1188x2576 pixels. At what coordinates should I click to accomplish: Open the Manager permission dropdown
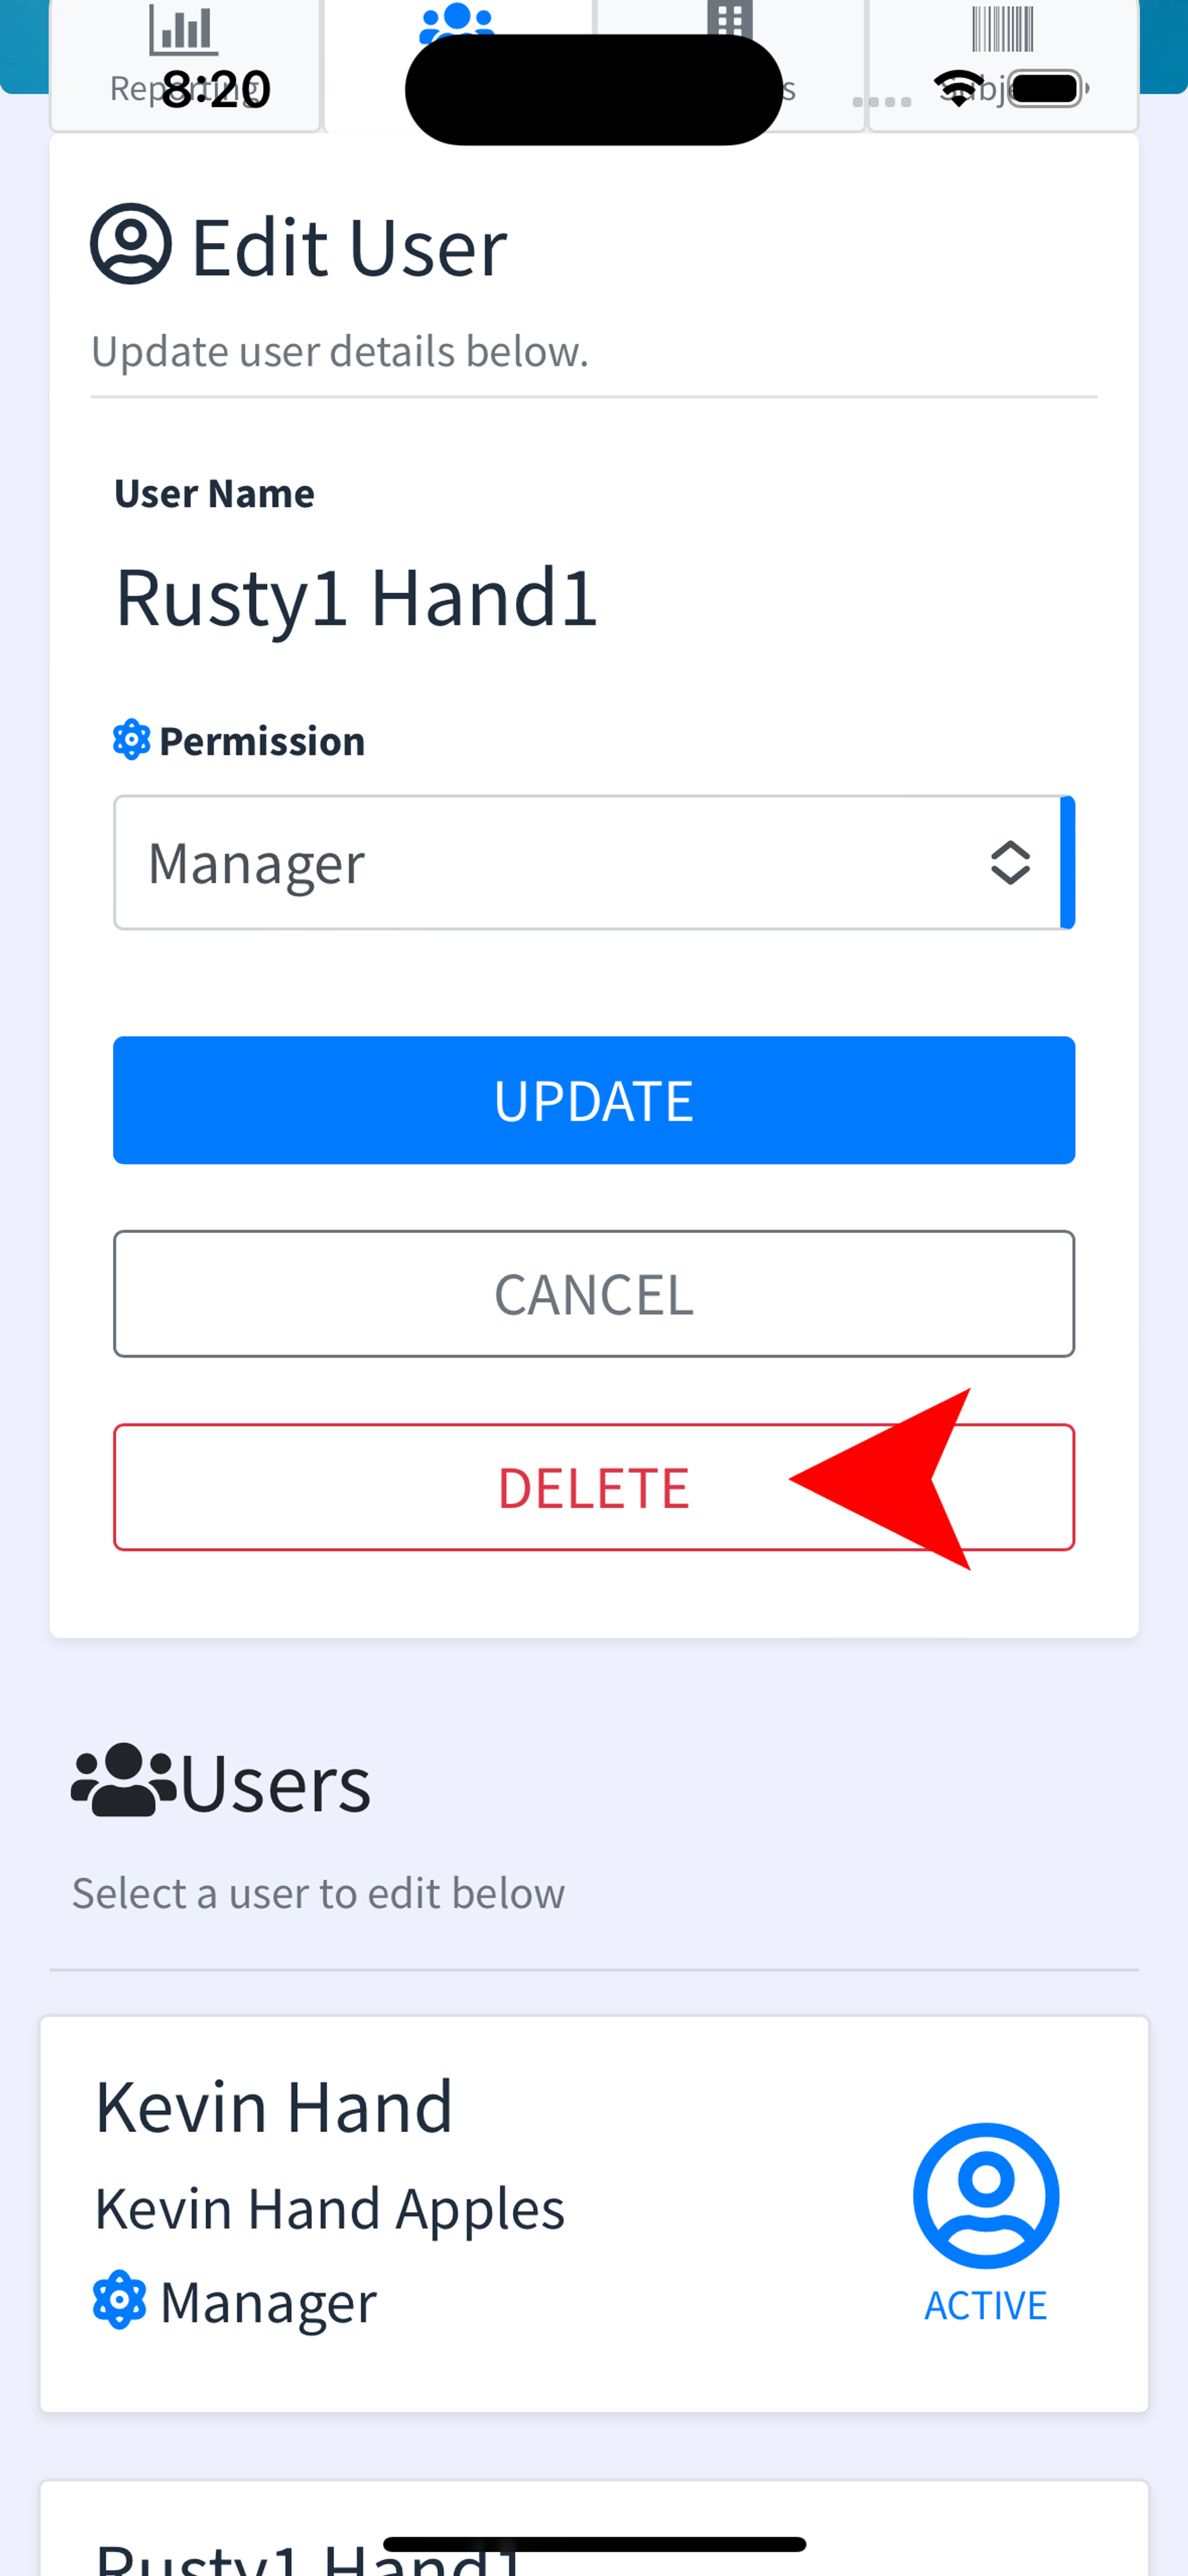point(594,863)
